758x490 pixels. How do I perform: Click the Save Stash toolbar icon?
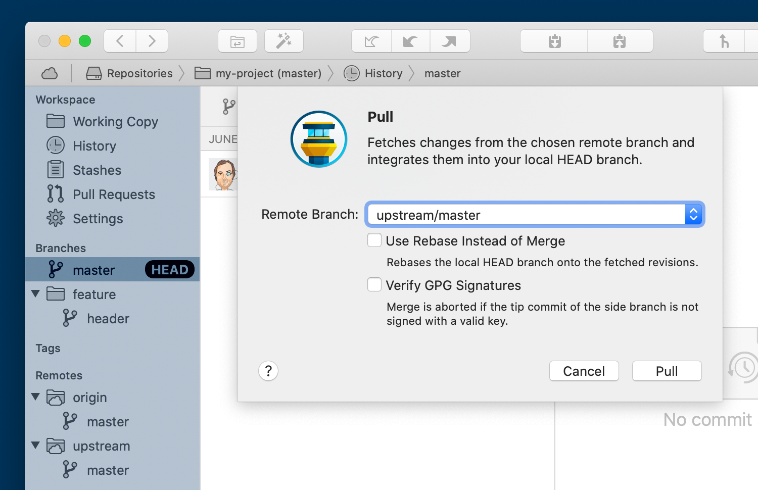coord(554,41)
